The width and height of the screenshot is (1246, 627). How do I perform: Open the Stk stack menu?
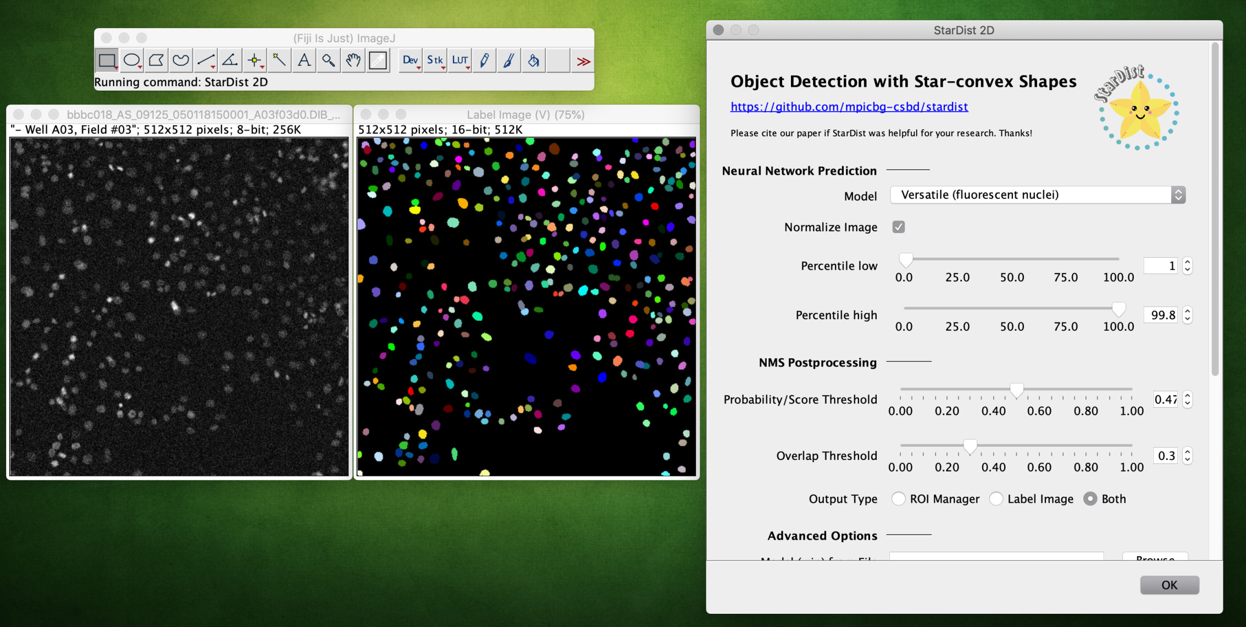(435, 60)
